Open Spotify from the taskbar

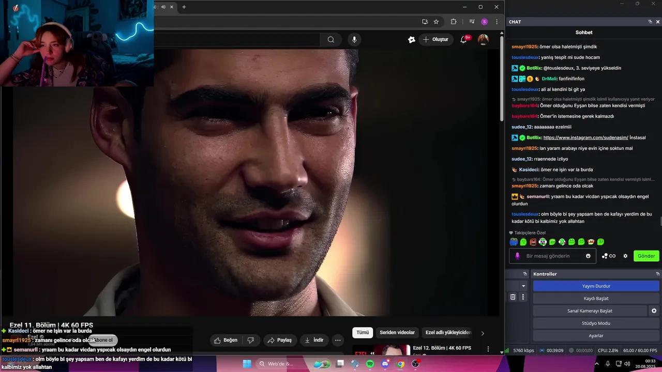tap(370, 364)
